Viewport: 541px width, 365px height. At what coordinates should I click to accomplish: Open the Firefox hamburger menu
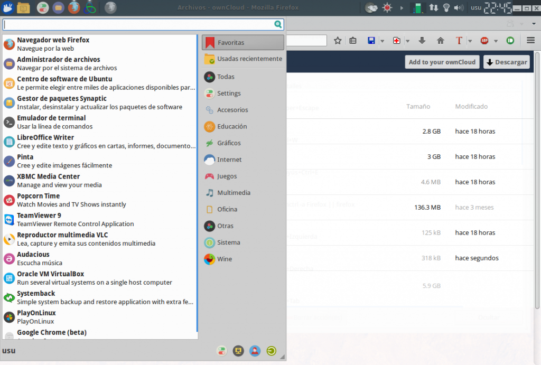530,41
